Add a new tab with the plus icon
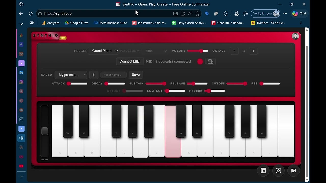326x183 pixels. coord(21,177)
